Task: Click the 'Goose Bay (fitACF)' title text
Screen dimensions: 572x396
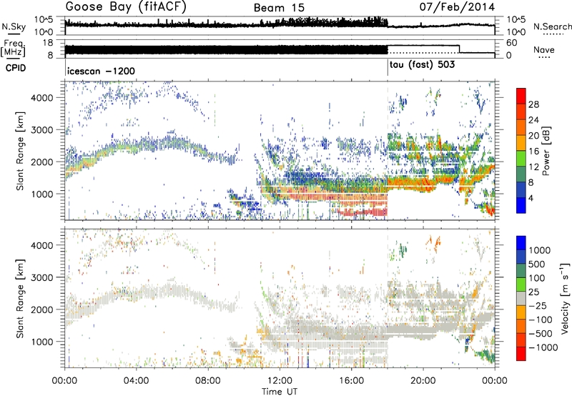Action: coord(126,7)
